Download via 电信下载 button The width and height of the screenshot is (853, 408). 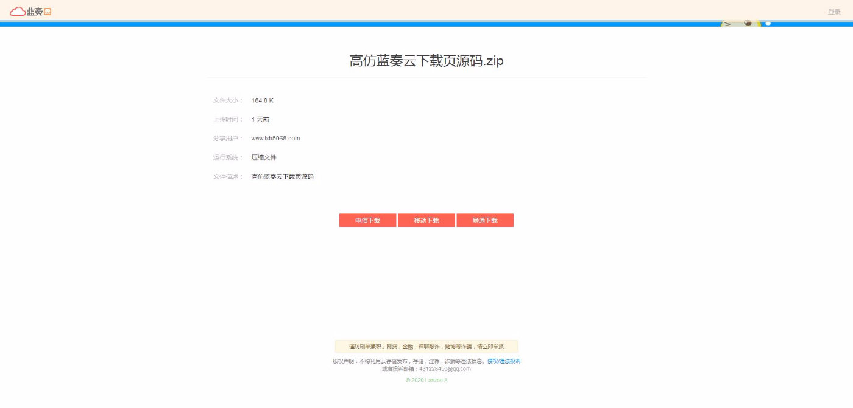pos(367,220)
